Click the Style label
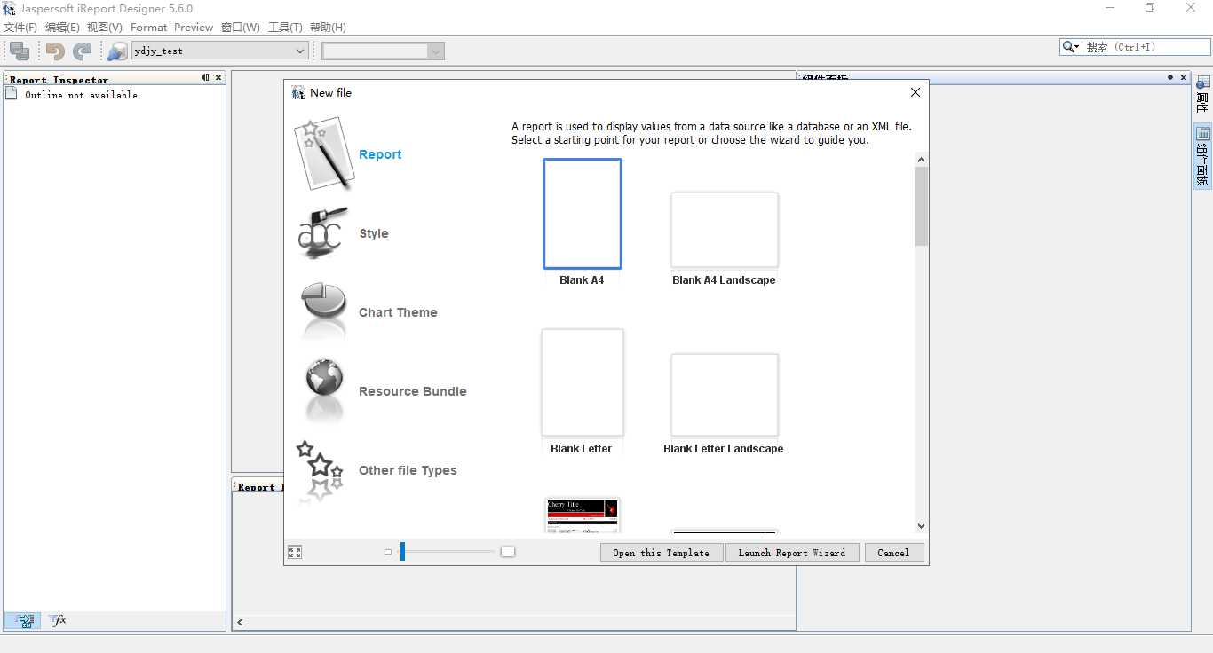Viewport: 1213px width, 653px height. 374,233
